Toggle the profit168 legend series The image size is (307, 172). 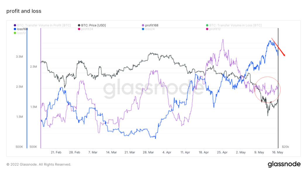pyautogui.click(x=152, y=25)
